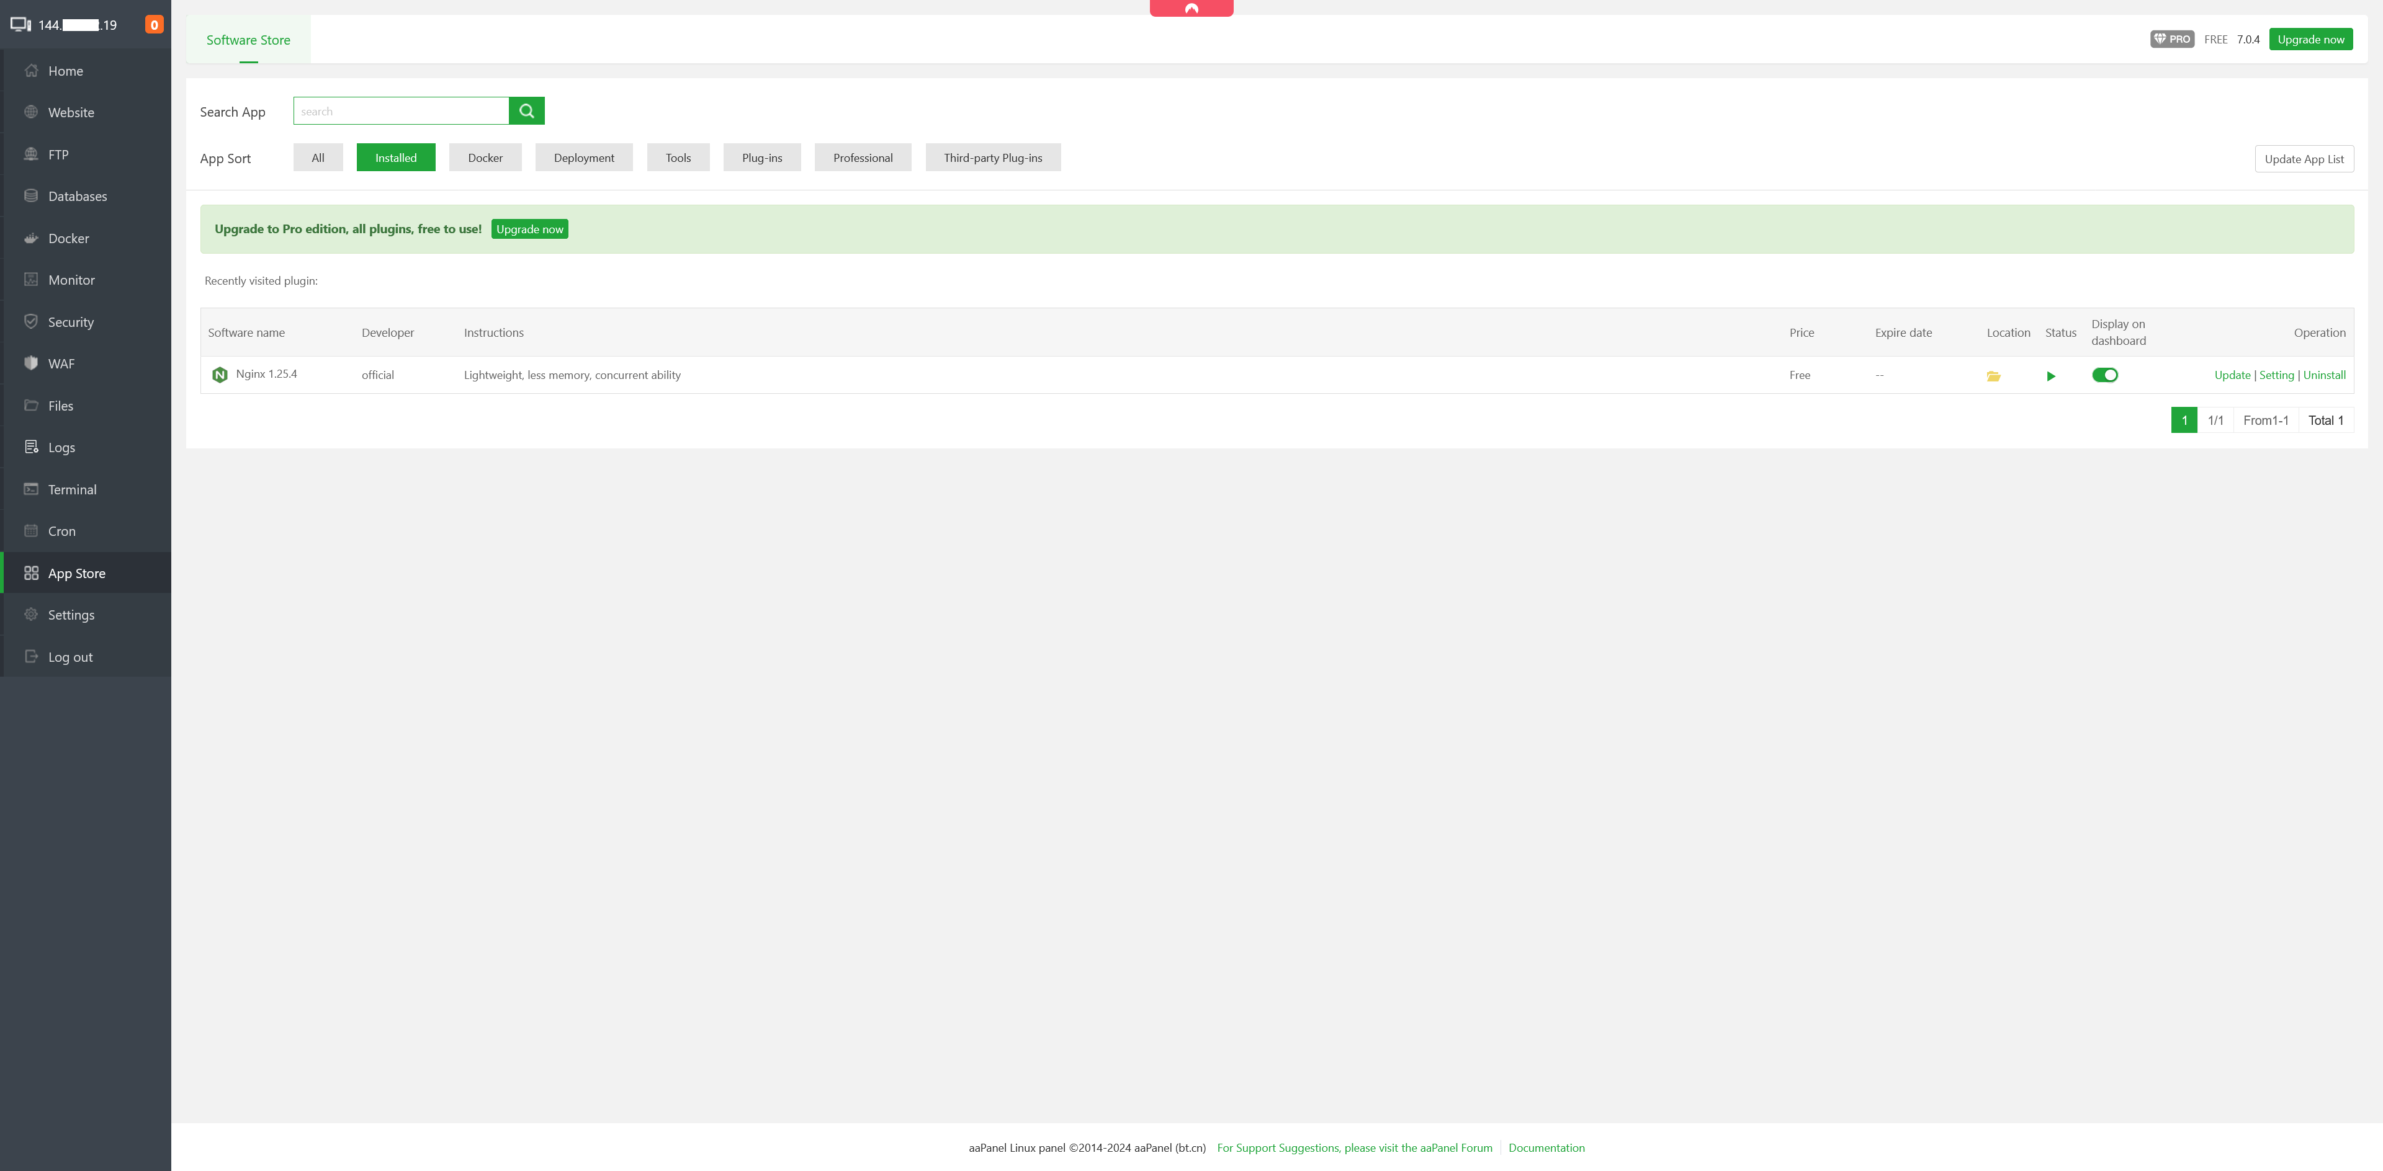Click Update App List button
This screenshot has height=1171, width=2383.
click(x=2304, y=159)
